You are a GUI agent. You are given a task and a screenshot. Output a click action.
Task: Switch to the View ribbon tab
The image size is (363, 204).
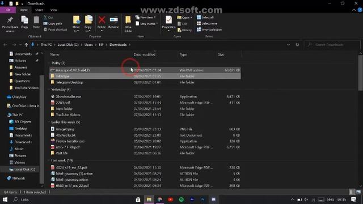[x=54, y=10]
